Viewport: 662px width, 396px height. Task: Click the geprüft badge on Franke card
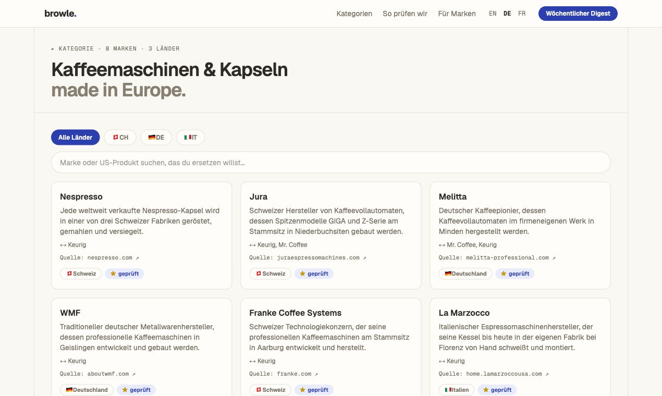click(x=314, y=390)
